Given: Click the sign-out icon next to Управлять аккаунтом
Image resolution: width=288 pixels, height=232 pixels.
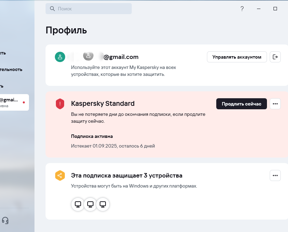Looking at the screenshot, I should point(275,57).
